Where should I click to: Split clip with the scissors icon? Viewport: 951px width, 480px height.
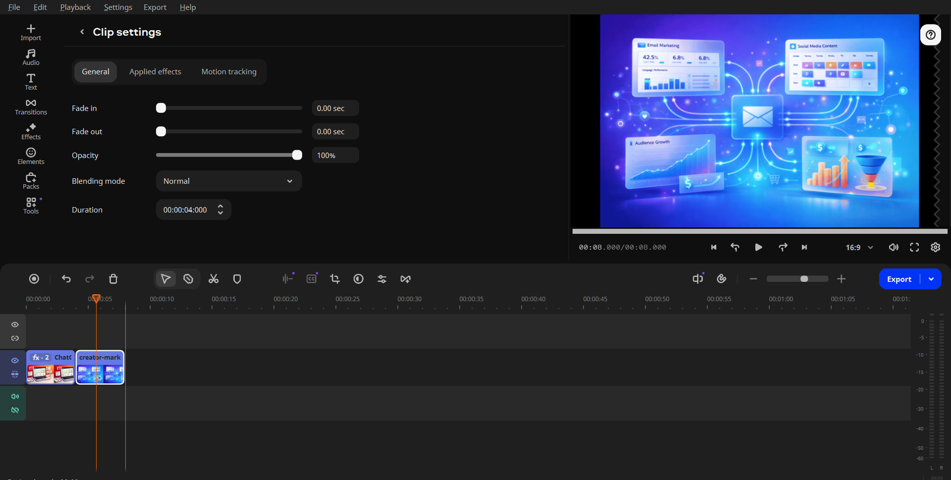(x=213, y=279)
